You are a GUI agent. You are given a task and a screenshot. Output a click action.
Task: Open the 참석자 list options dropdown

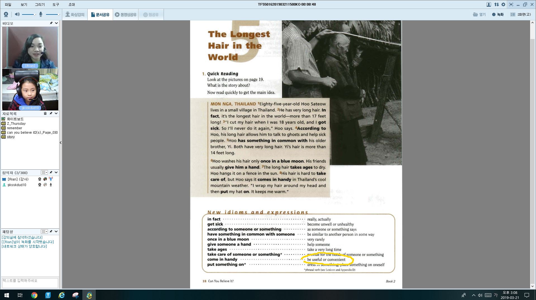pos(44,173)
